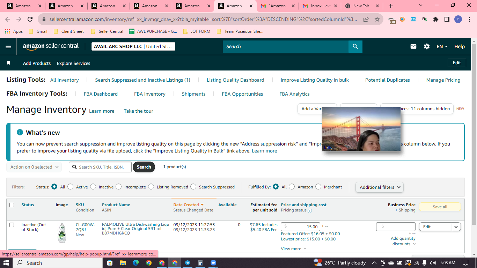Click the Chrome back arrow
This screenshot has height=268, width=477.
(x=8, y=20)
